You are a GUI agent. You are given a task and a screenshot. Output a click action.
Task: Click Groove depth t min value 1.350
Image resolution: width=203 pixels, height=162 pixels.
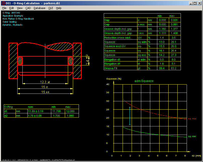(x=163, y=29)
